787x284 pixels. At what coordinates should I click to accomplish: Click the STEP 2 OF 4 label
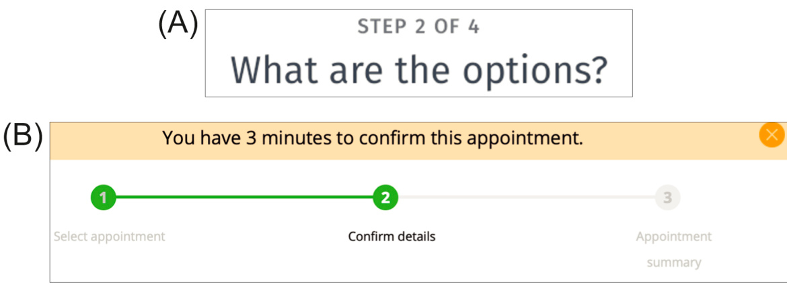click(418, 28)
